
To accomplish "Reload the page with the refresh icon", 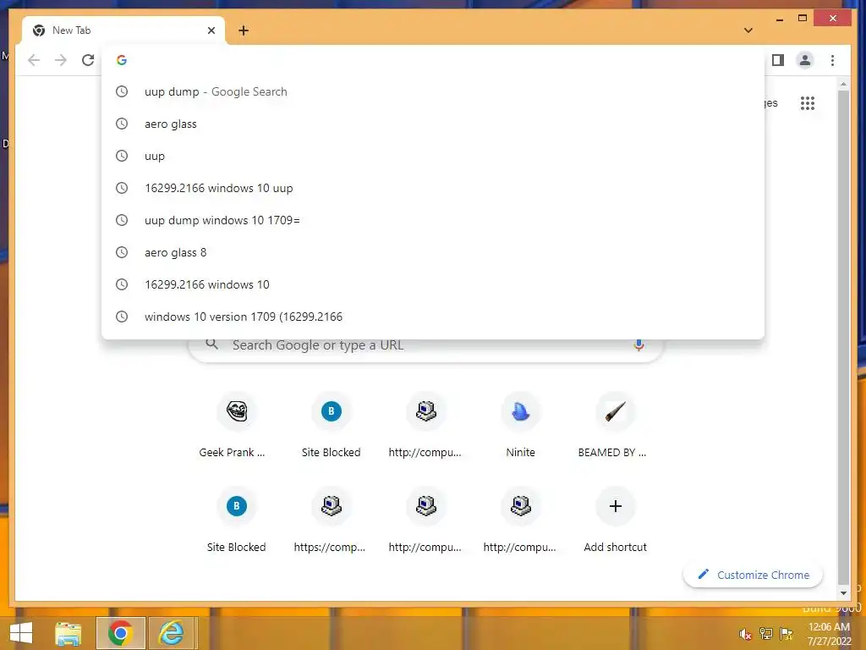I will click(x=88, y=60).
